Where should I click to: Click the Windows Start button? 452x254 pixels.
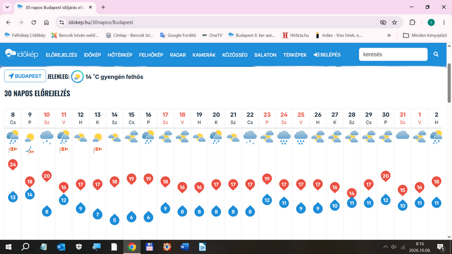8,247
